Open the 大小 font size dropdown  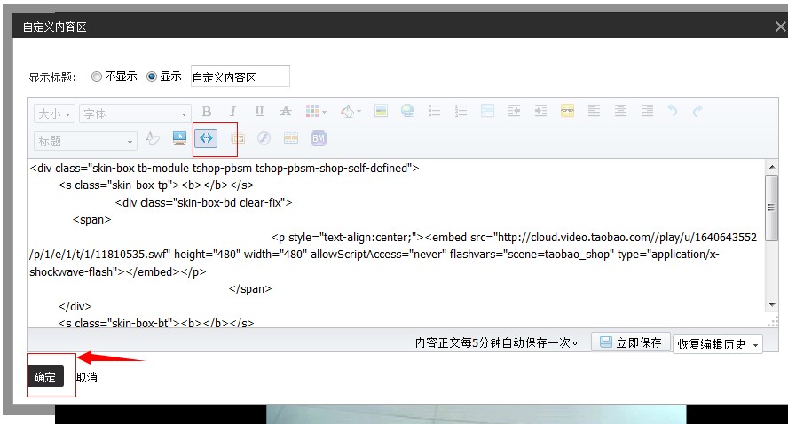click(54, 114)
